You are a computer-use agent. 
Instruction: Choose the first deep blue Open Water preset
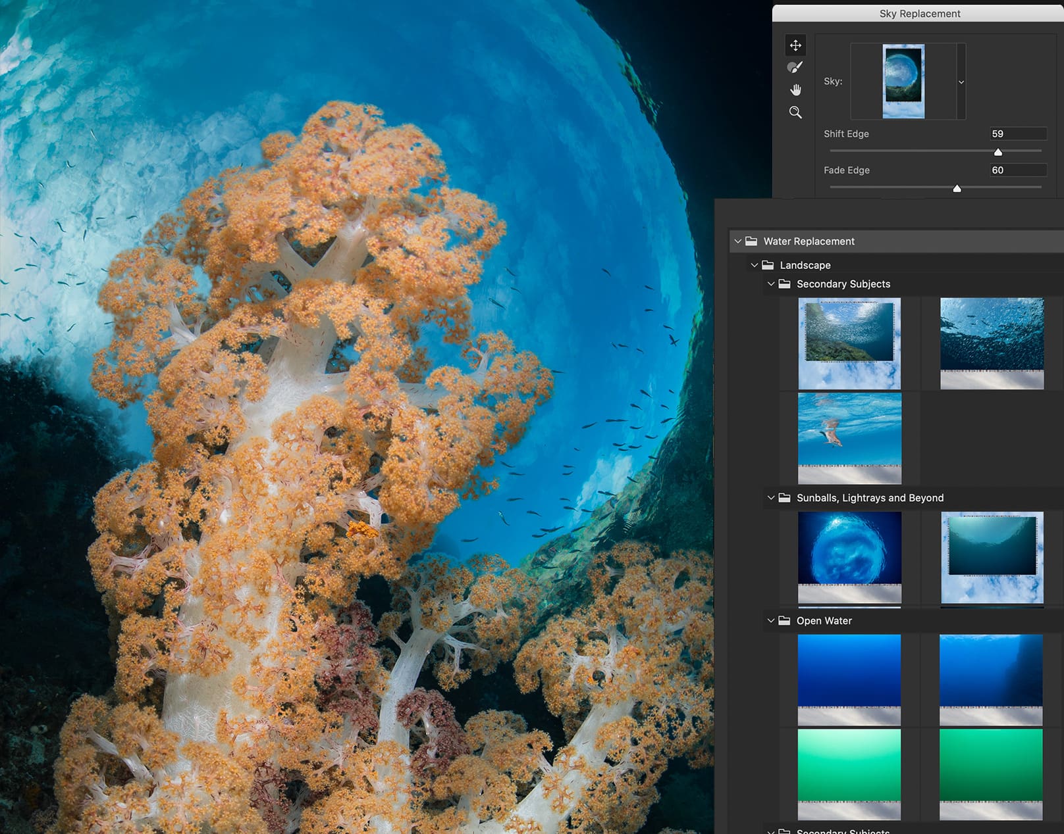point(849,679)
